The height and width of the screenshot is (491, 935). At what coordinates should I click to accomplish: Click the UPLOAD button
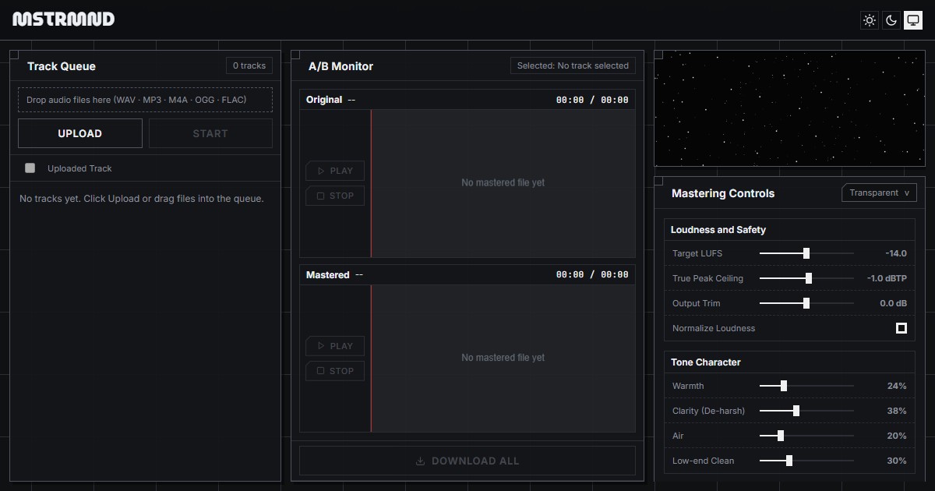80,133
